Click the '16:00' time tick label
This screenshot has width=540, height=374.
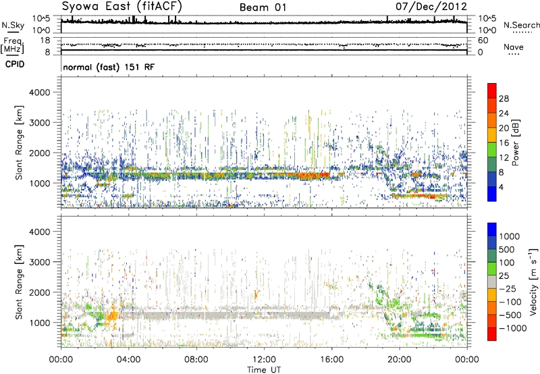(x=331, y=360)
